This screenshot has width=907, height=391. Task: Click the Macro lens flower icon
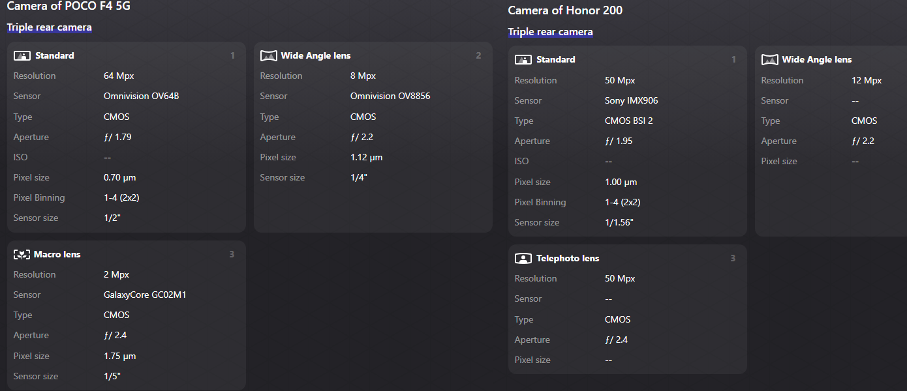point(22,254)
